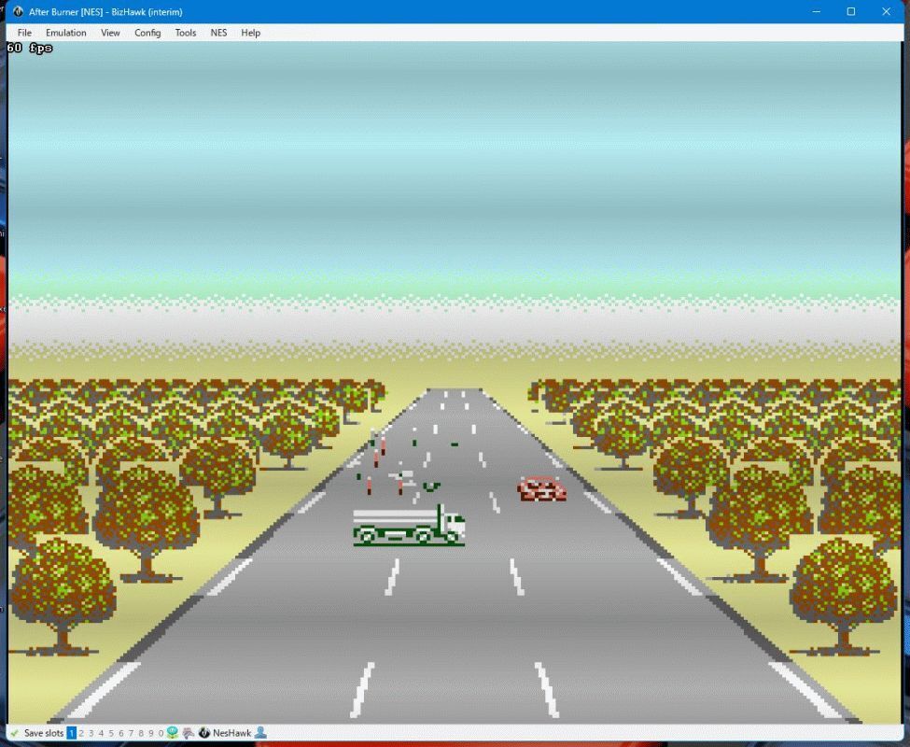Screen dimensions: 910x747
Task: Open the View menu
Action: pos(110,33)
